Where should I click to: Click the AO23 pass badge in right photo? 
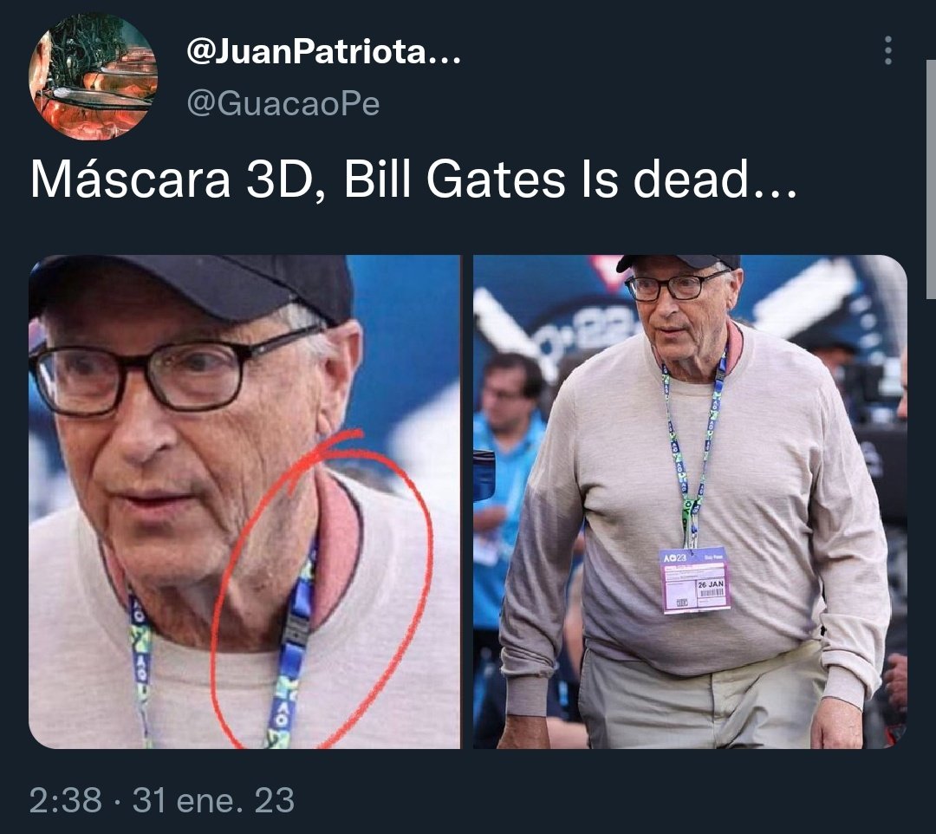tap(694, 579)
